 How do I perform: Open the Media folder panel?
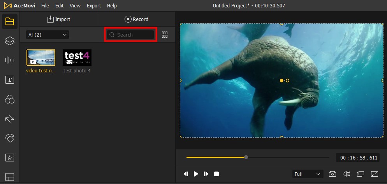click(x=9, y=21)
